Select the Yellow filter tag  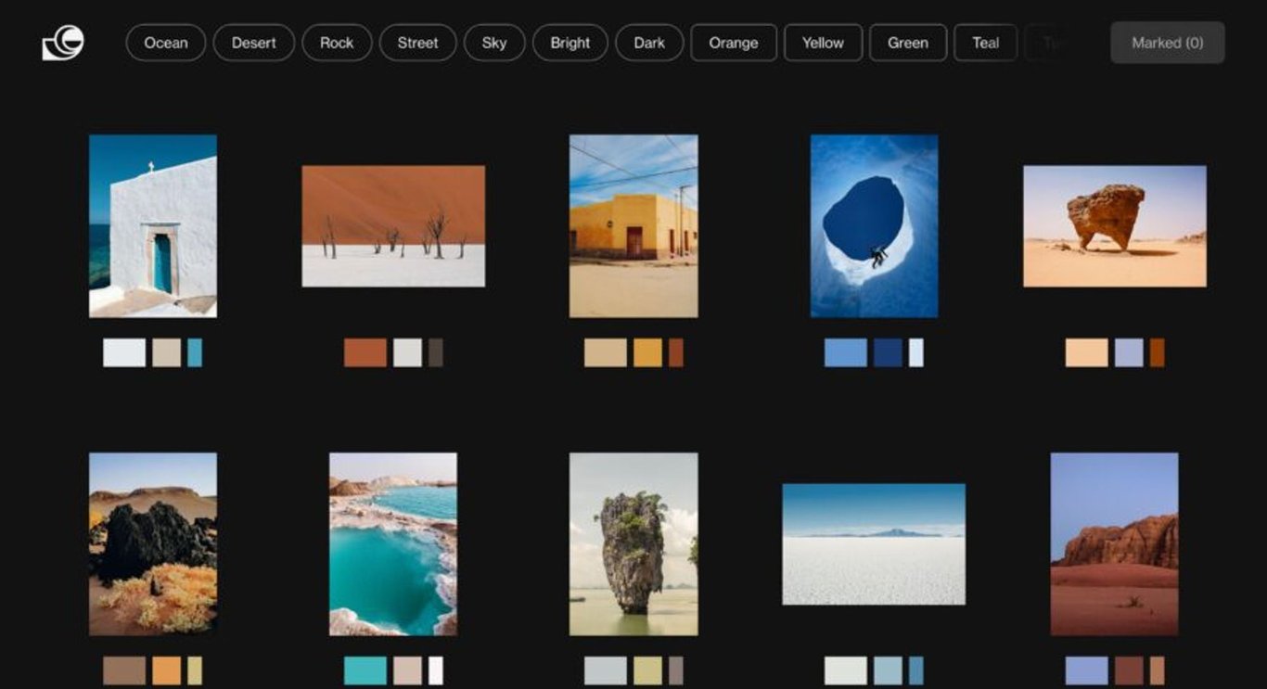[x=822, y=43]
